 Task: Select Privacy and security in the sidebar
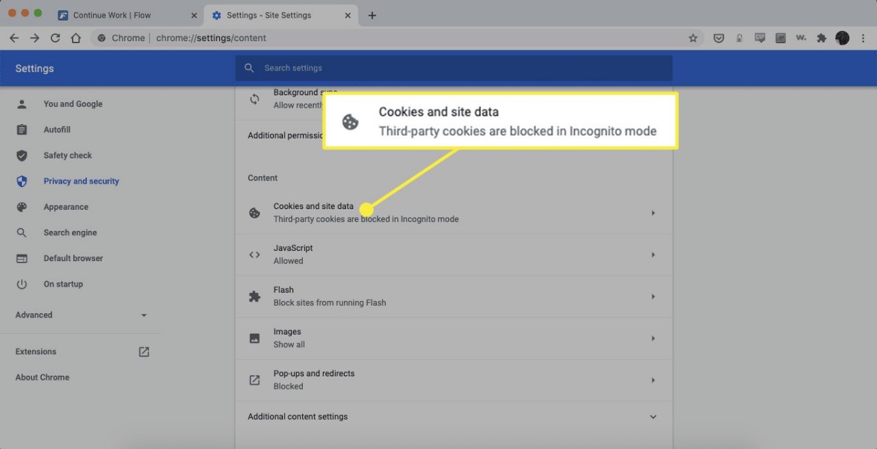point(82,181)
